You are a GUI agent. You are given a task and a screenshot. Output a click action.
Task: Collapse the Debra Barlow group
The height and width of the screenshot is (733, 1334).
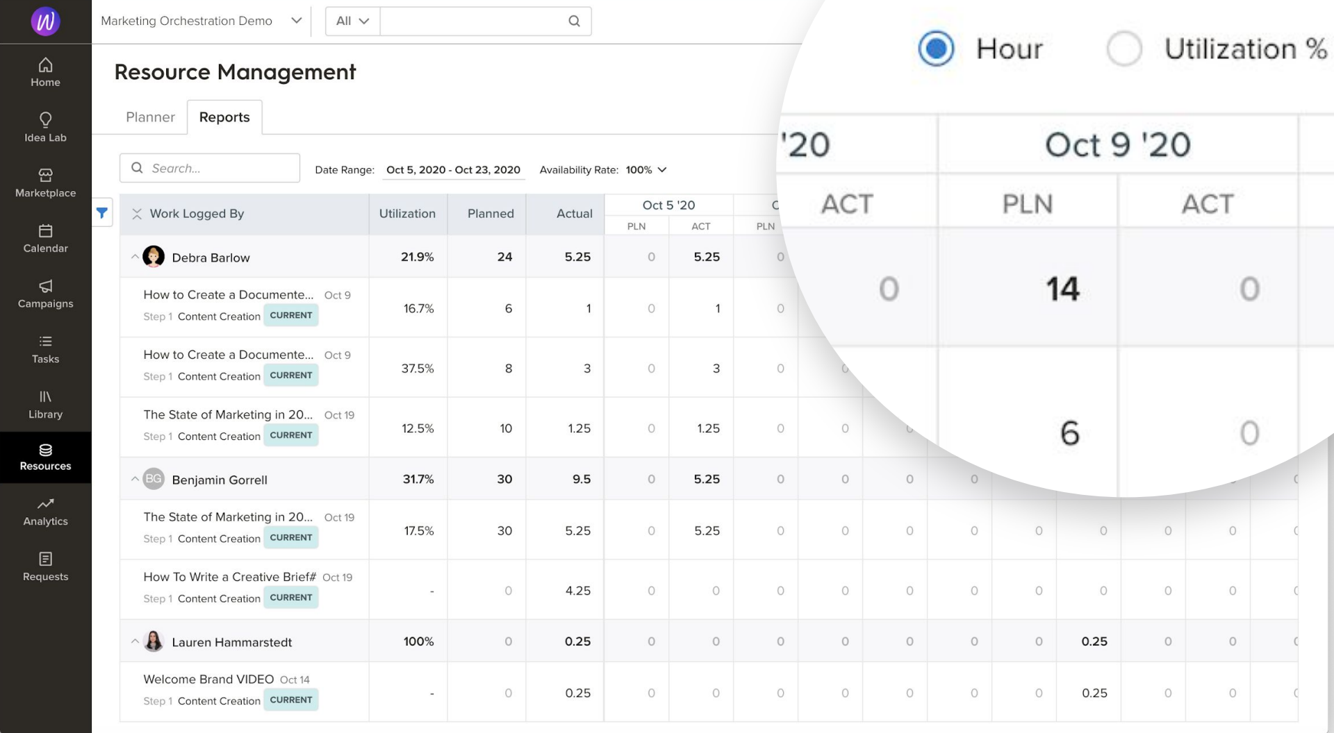(135, 257)
